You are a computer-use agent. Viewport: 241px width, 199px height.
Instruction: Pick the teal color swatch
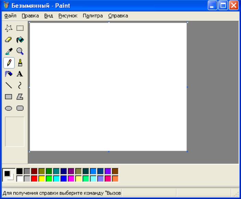tap(57, 171)
